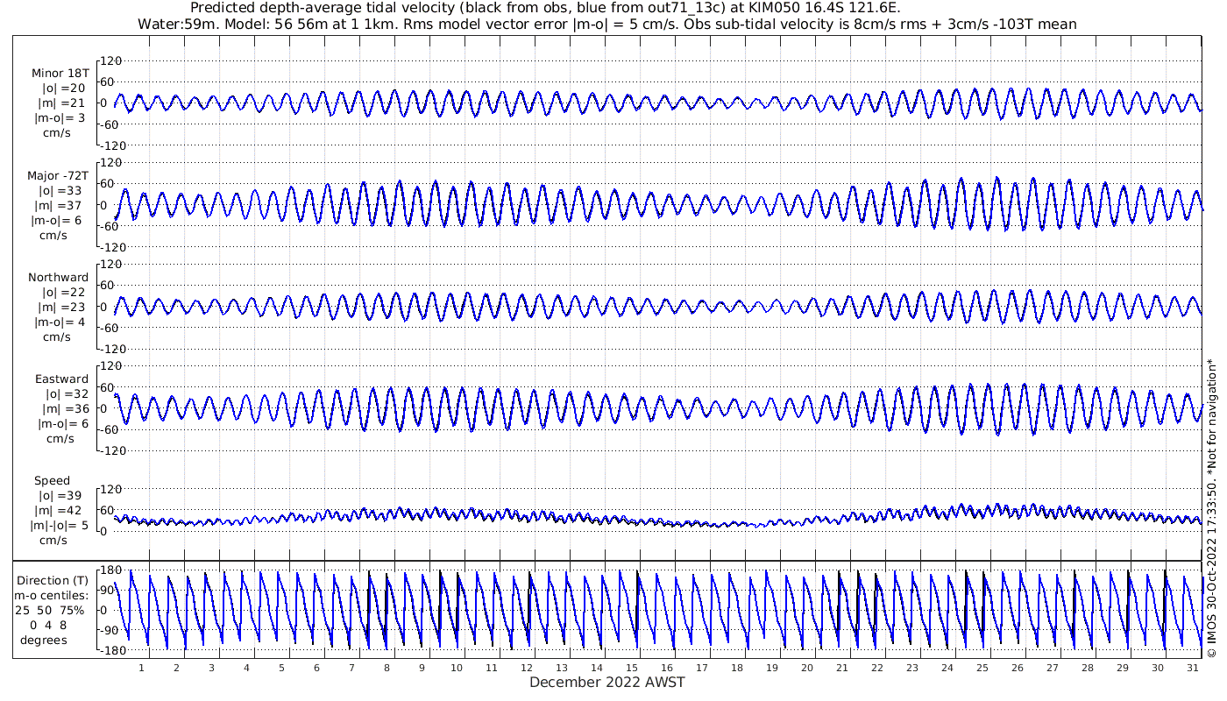Image resolution: width=1227 pixels, height=701 pixels.
Task: Click the 'm-o centiles:' label
Action: 52,595
